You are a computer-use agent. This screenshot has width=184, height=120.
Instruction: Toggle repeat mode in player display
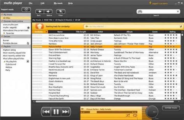coord(135,115)
